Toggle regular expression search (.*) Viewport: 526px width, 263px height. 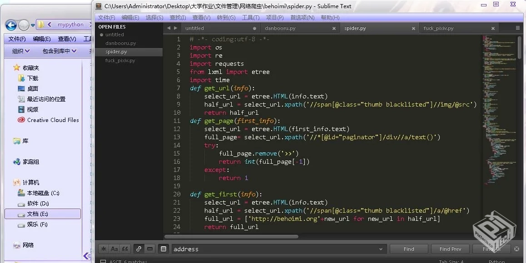pos(103,248)
